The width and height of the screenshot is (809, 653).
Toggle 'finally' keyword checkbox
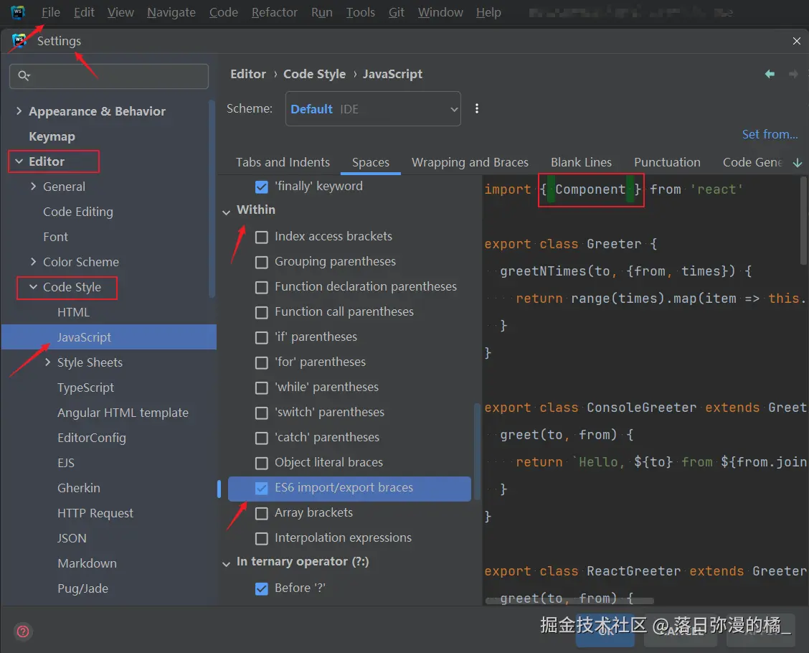(x=262, y=187)
